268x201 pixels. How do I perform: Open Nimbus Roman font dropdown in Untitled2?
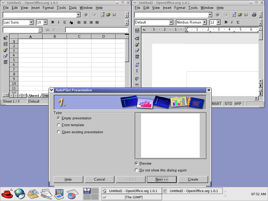tap(205, 22)
